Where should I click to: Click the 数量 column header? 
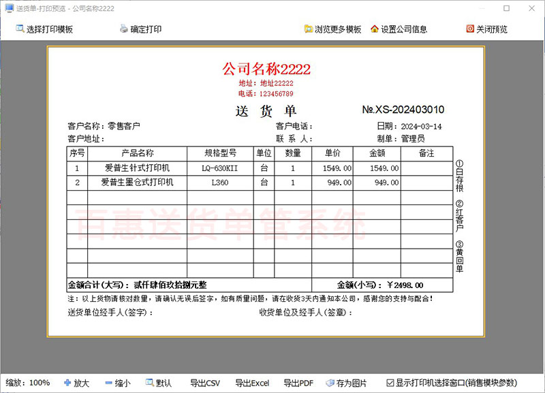coord(293,153)
